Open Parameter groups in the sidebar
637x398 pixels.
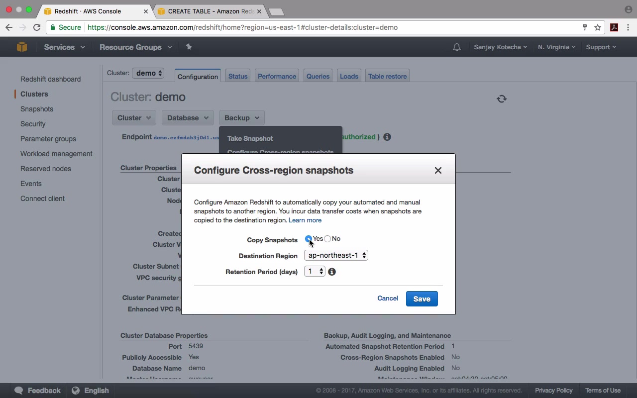click(48, 139)
